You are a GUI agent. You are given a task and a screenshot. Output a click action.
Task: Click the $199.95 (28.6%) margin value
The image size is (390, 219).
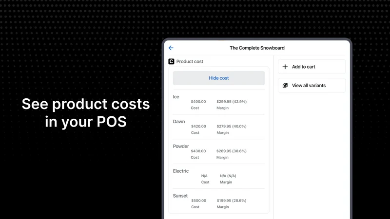point(231,201)
